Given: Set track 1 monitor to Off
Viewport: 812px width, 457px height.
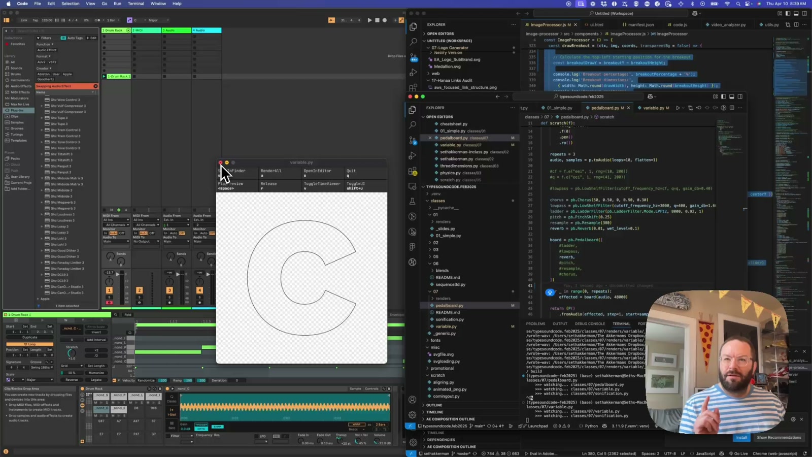Looking at the screenshot, I should pos(122,233).
